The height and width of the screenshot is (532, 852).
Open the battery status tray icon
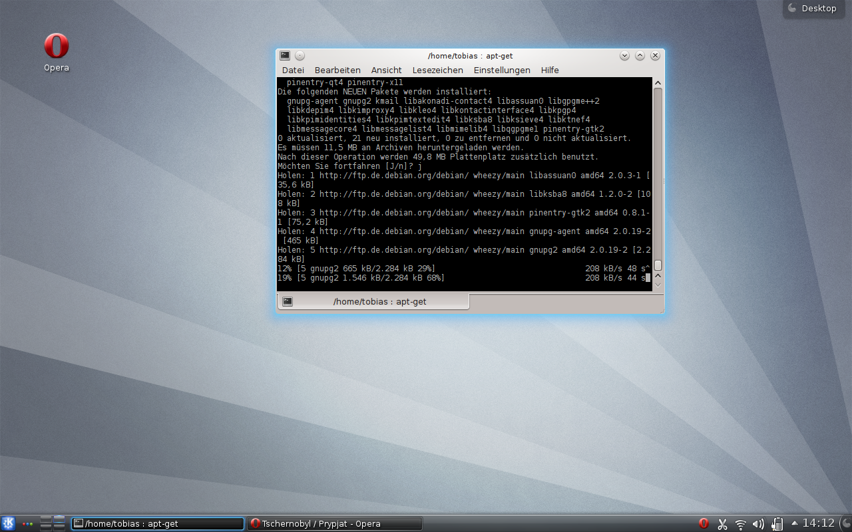[775, 524]
